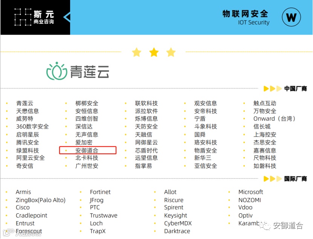
Task: Select 国舜 entry
Action: click(200, 135)
